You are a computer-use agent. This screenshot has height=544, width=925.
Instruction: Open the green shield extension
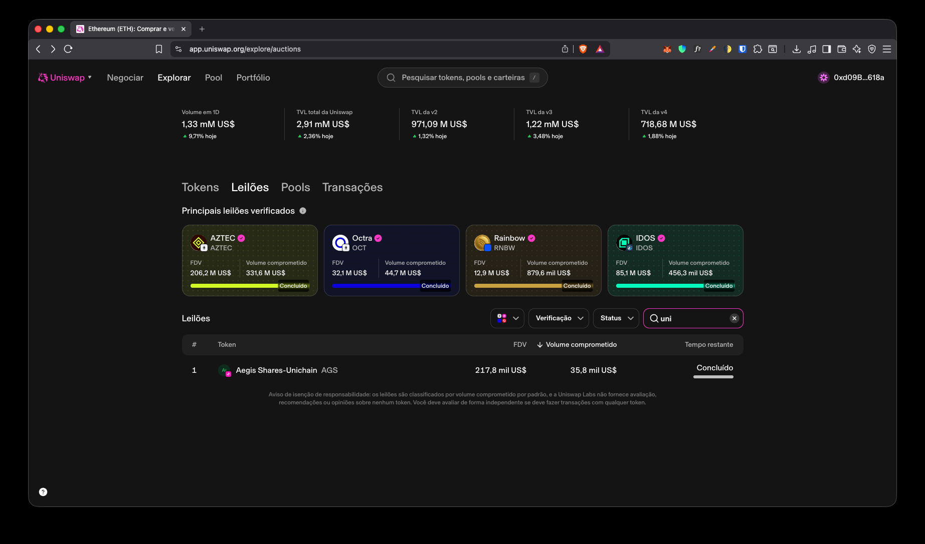pos(682,49)
